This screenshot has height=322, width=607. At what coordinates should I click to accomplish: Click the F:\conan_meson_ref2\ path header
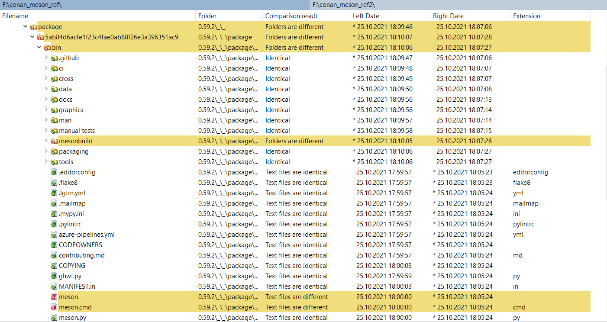pyautogui.click(x=342, y=5)
